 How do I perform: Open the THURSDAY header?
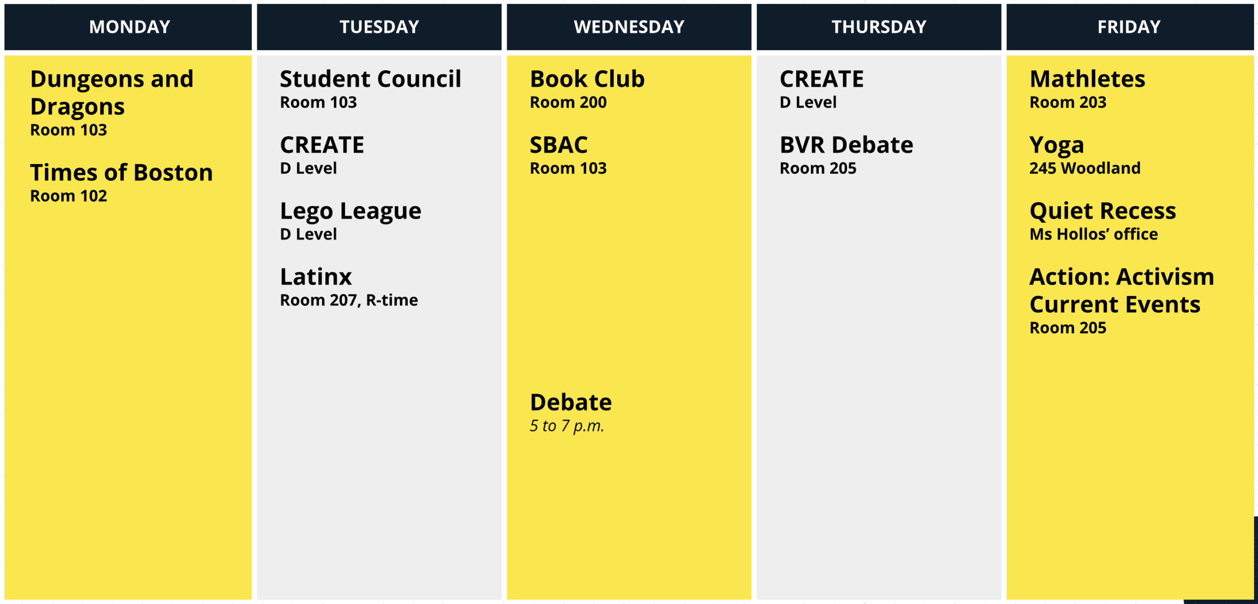click(879, 27)
